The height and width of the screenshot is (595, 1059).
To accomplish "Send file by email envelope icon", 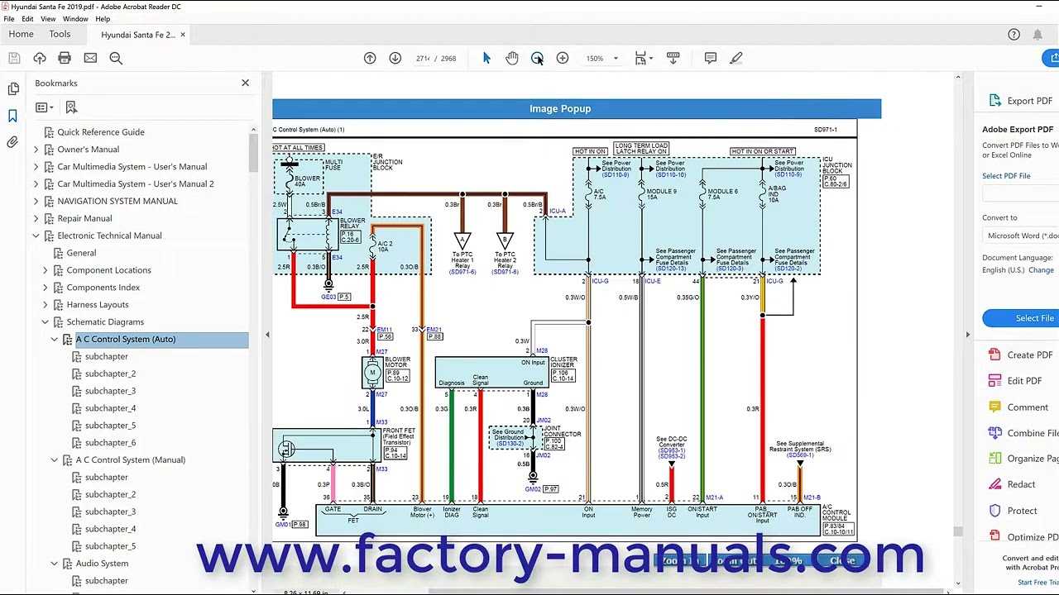I will point(90,58).
